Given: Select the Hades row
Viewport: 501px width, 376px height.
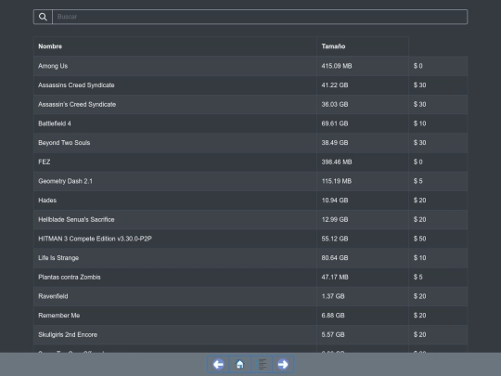Looking at the screenshot, I should 250,201.
